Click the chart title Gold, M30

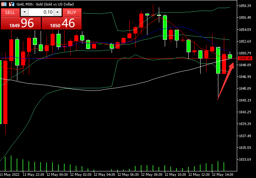point(25,4)
